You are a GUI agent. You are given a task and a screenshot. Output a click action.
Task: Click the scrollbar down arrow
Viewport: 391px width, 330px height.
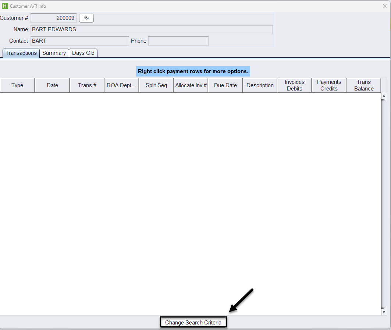[384, 312]
